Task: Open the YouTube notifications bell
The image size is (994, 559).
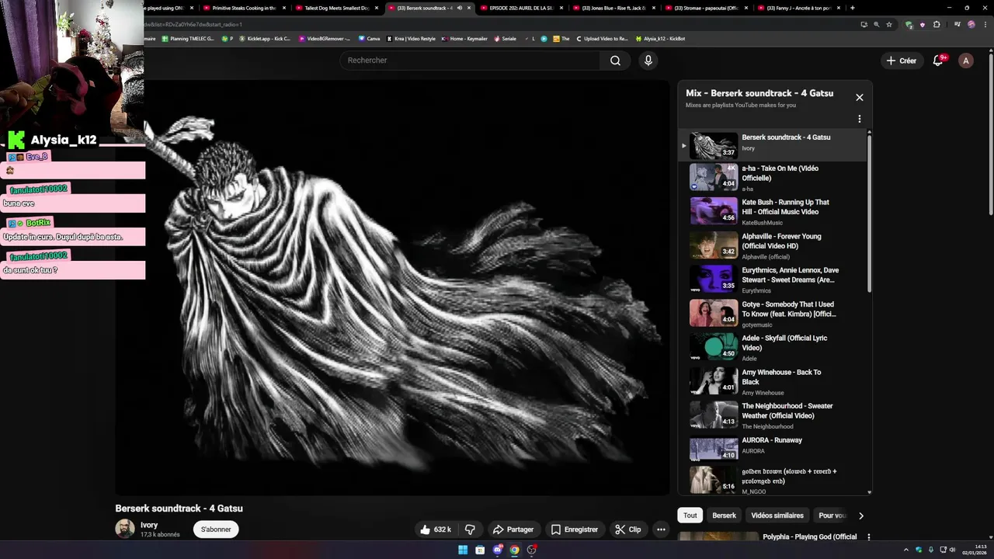Action: point(938,61)
